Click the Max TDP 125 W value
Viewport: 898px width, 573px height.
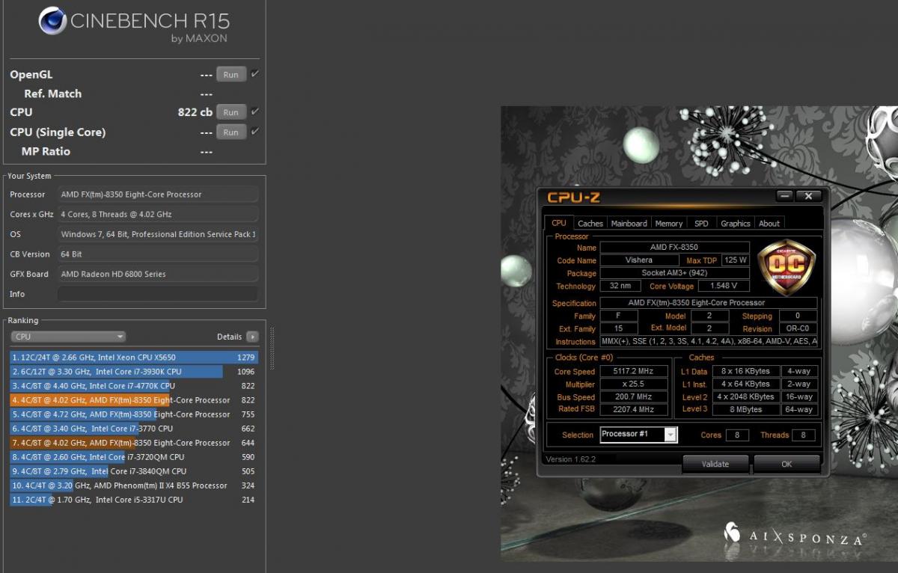(x=735, y=260)
